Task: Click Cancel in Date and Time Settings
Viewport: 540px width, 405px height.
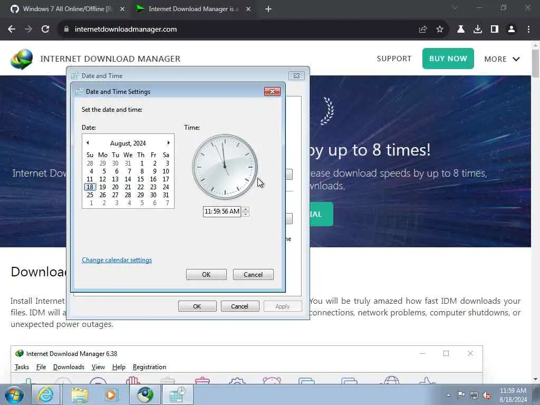Action: [253, 274]
